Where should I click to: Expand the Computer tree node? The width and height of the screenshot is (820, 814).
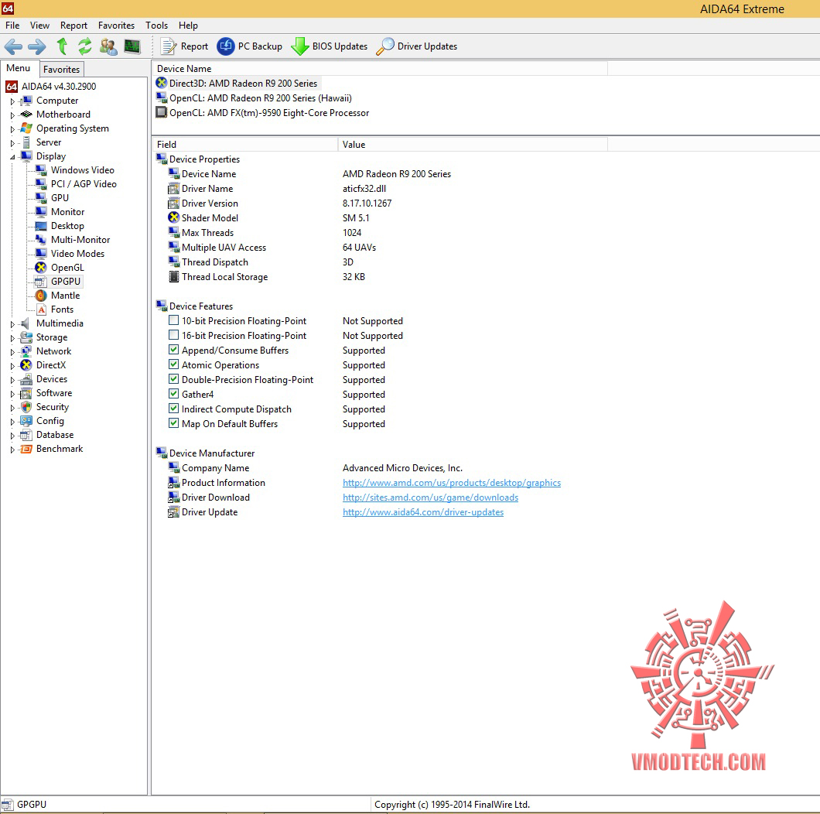[x=12, y=101]
